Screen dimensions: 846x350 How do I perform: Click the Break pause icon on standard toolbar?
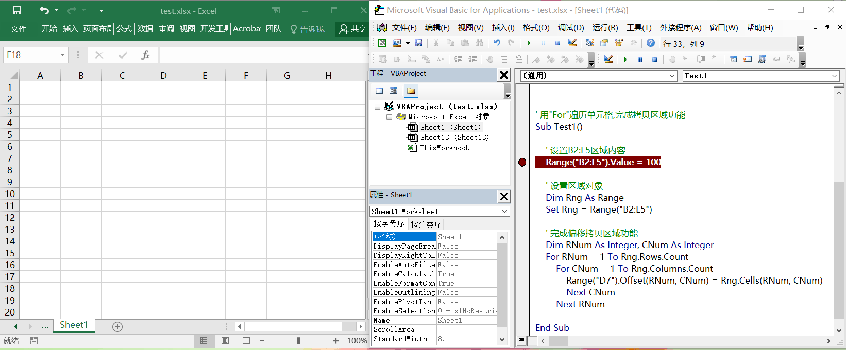click(x=543, y=43)
